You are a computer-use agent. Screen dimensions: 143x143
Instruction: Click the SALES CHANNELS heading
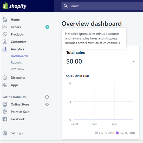(x=14, y=97)
